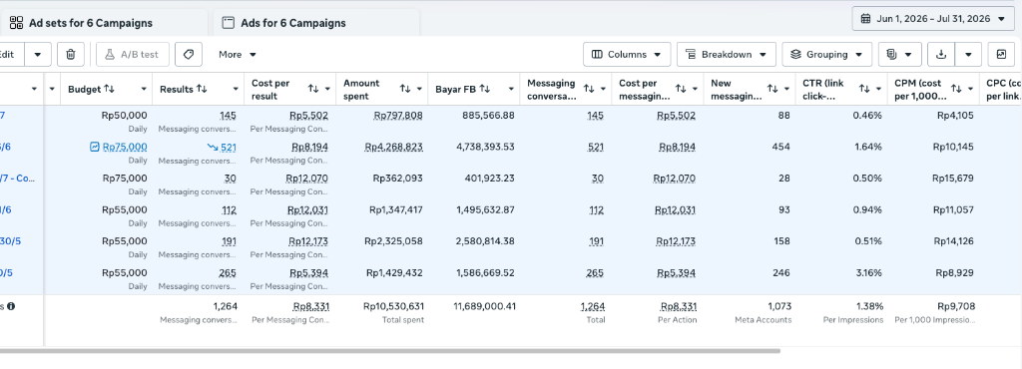The image size is (1022, 369).
Task: Select the CTR value 3.16%
Action: click(x=868, y=272)
